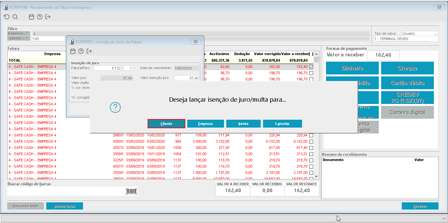Close the Isenção de Juros de Fatura dialog
Viewport: 448px width, 223px height.
point(195,42)
